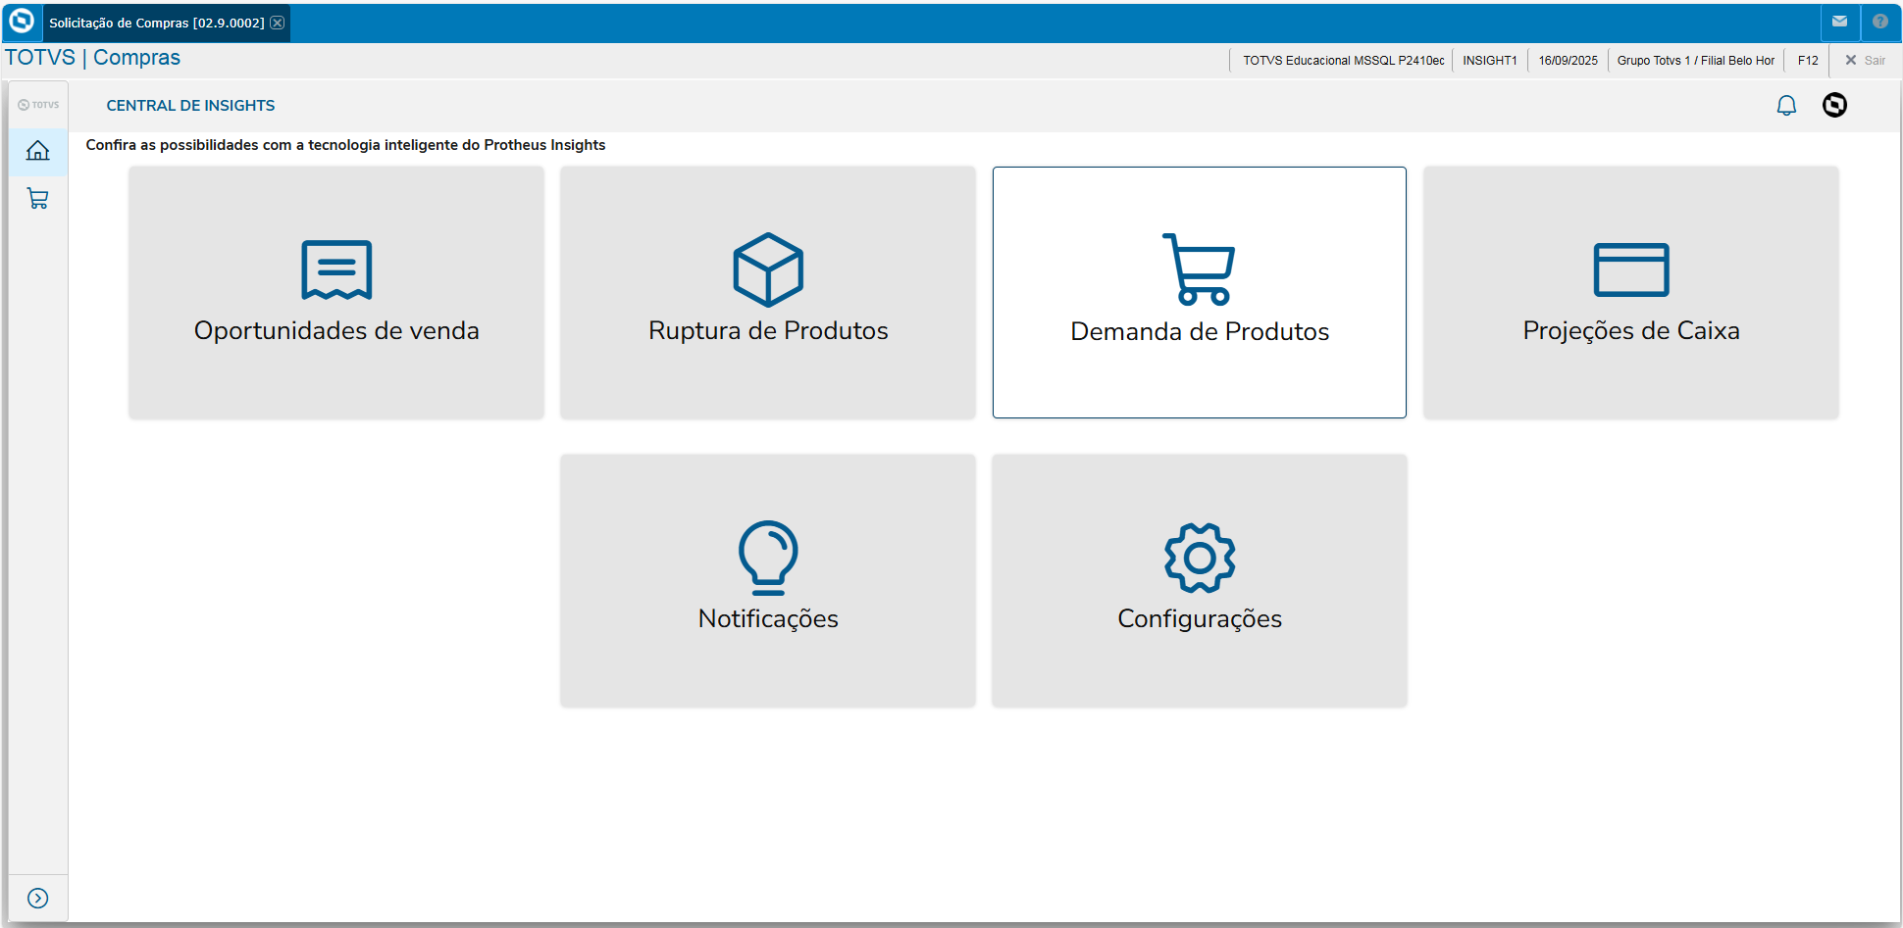Click the small TOTVS logo in sidebar
Viewport: 1903px width, 928px height.
click(38, 105)
